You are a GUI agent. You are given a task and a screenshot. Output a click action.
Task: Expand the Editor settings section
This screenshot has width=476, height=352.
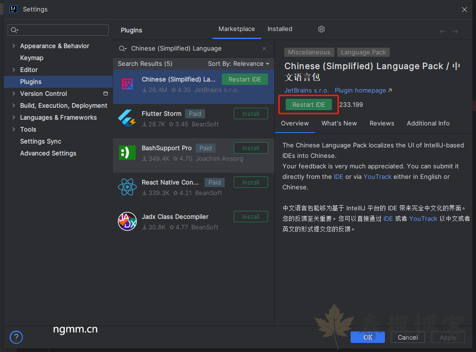click(x=13, y=70)
